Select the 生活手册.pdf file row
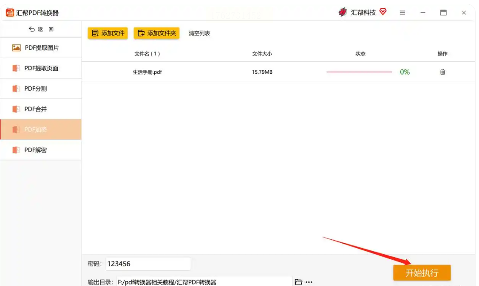The width and height of the screenshot is (479, 286). (278, 72)
